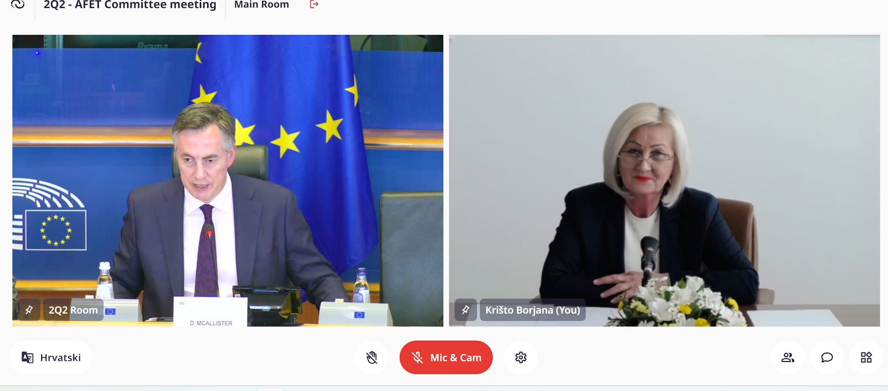888x391 pixels.
Task: Open settings gear icon
Action: [x=521, y=357]
